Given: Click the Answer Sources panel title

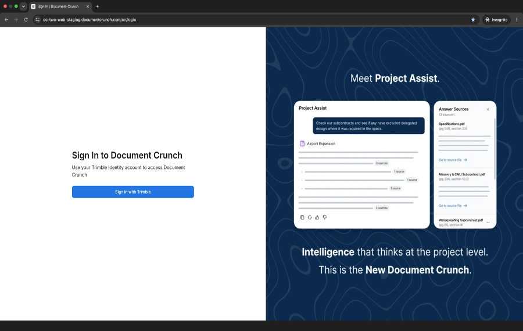Looking at the screenshot, I should pyautogui.click(x=453, y=109).
